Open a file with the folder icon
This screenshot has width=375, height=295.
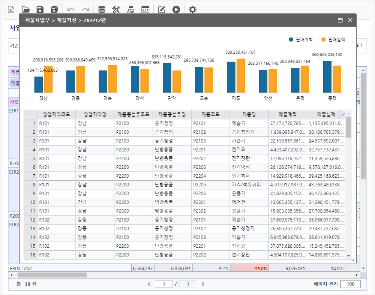25,9
